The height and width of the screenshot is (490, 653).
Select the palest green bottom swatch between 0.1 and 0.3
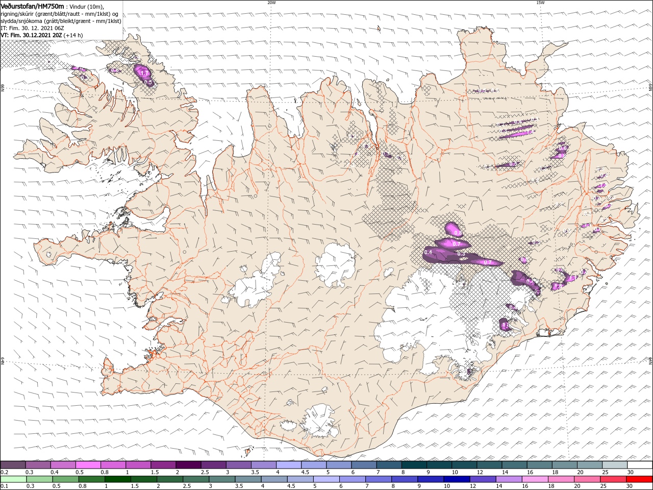point(13,479)
